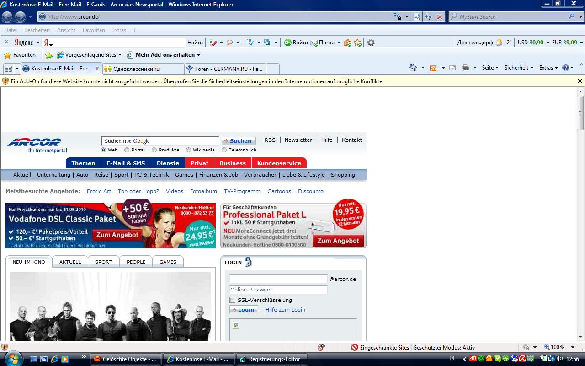Click the vertical scrollbar thumb

[580, 113]
